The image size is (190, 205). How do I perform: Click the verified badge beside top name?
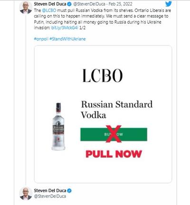click(x=69, y=4)
